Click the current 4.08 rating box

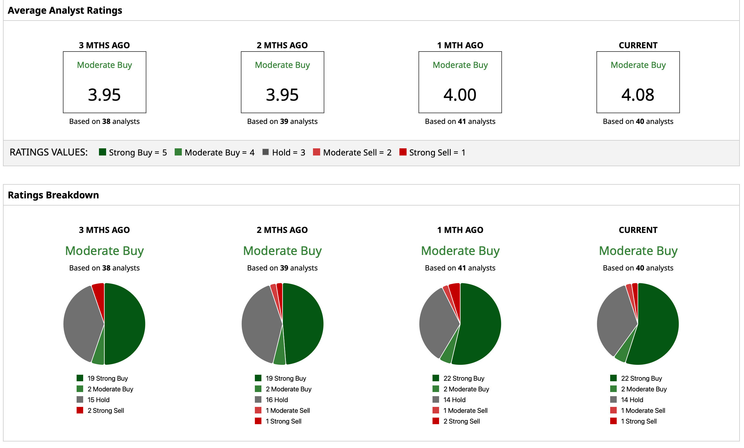[638, 82]
